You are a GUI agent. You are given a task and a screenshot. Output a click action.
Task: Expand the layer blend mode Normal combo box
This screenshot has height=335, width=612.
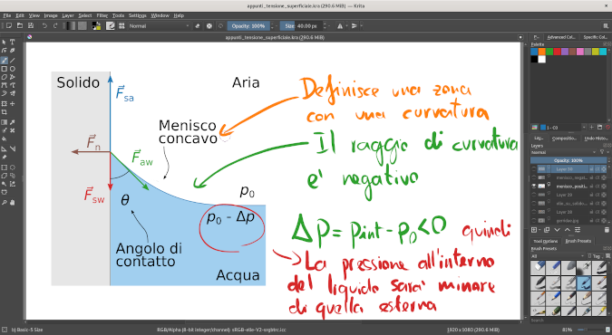click(x=564, y=152)
